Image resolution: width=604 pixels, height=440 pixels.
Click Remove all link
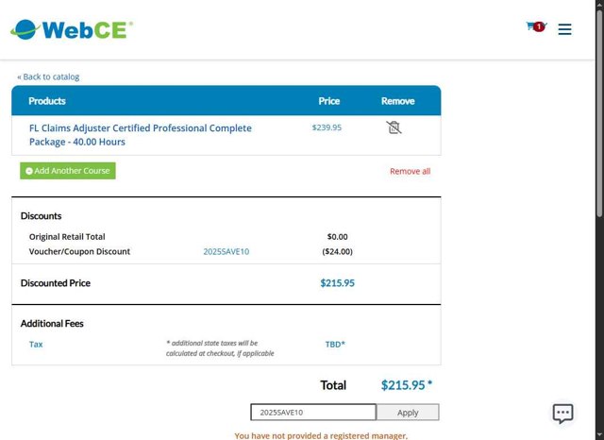pos(410,172)
